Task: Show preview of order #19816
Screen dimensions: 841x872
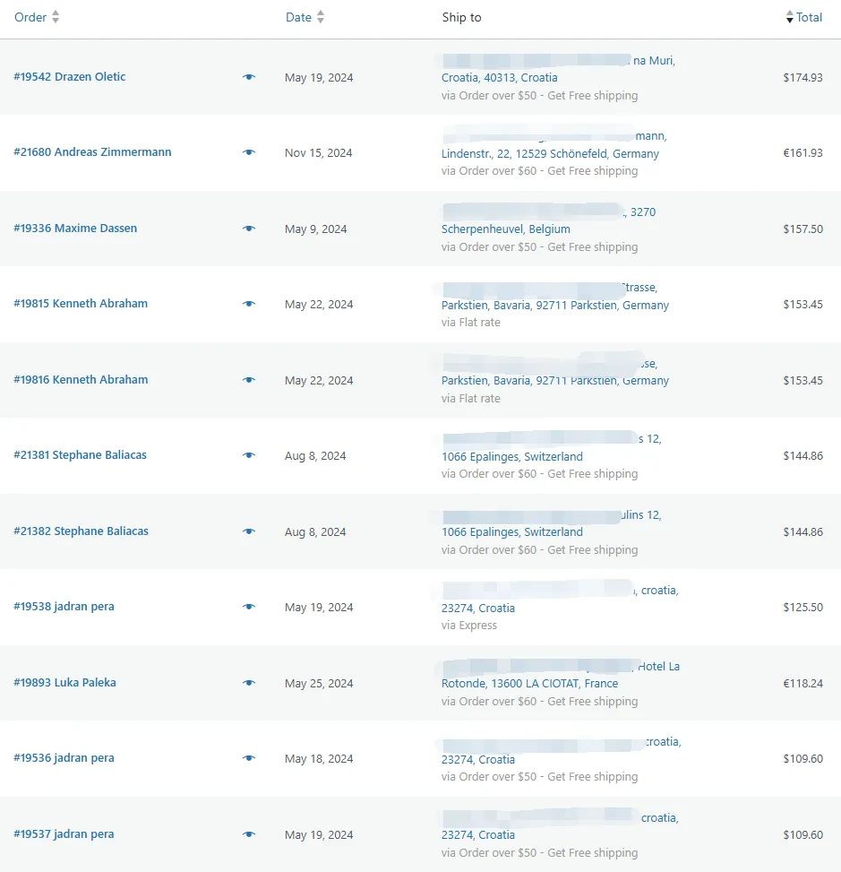Action: point(249,380)
